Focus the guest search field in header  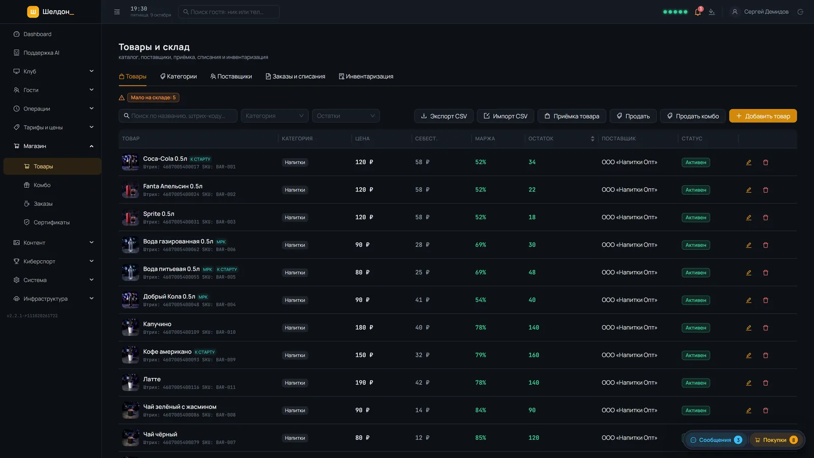[x=229, y=12]
